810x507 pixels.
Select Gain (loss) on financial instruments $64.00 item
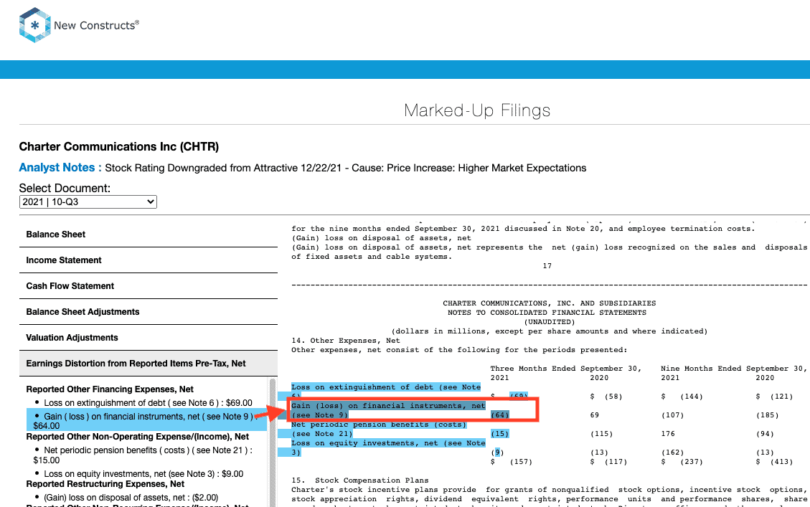146,421
